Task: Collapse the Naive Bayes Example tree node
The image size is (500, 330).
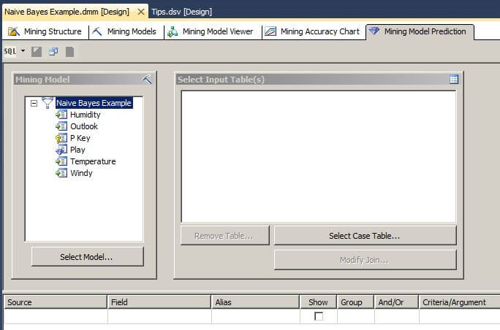Action: 34,103
